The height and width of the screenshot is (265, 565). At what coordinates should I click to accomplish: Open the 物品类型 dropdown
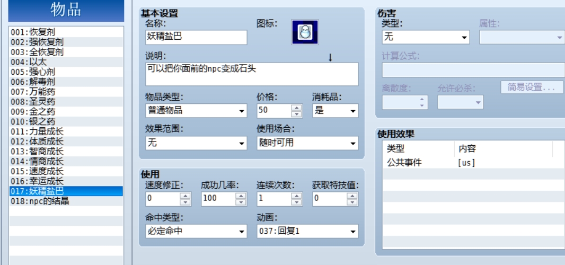[197, 111]
